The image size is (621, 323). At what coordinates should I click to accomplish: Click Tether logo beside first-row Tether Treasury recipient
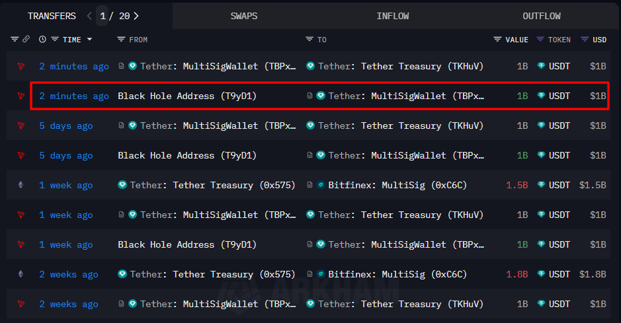coord(311,66)
